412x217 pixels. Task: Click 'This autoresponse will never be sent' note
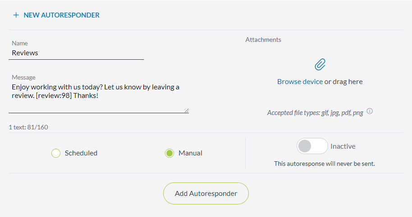pyautogui.click(x=325, y=164)
